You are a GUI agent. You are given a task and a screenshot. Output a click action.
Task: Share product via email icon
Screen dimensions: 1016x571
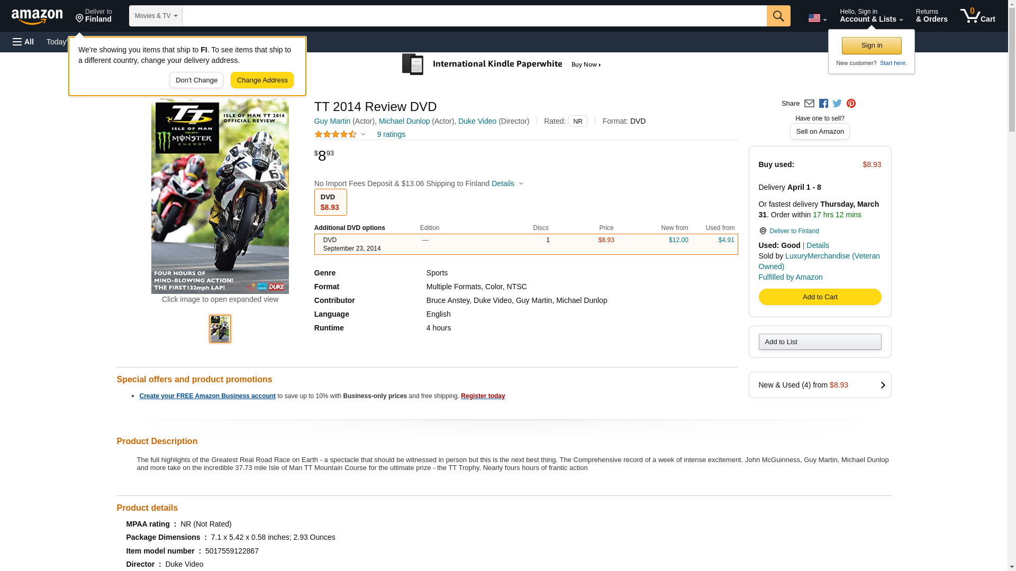tap(809, 104)
